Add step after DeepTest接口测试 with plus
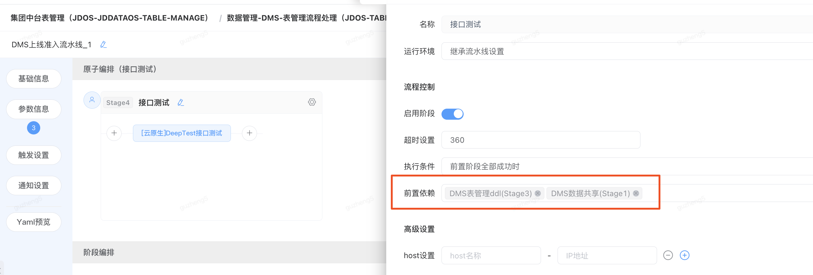813x275 pixels. click(249, 133)
